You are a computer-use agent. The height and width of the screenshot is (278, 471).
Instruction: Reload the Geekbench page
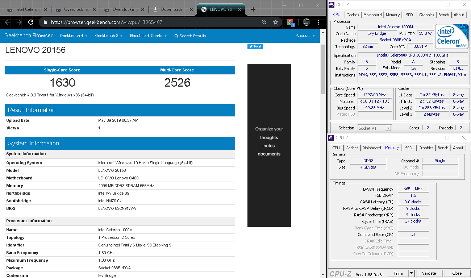(x=31, y=22)
